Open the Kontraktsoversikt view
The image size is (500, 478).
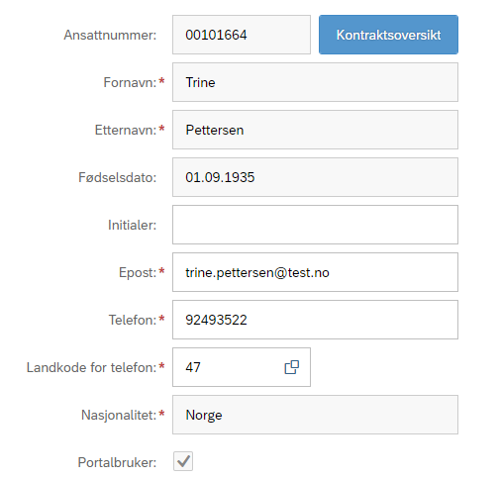tap(388, 35)
